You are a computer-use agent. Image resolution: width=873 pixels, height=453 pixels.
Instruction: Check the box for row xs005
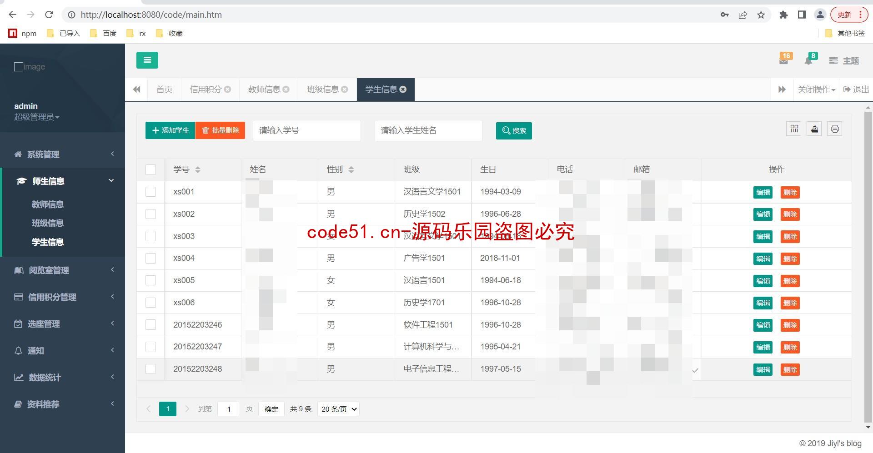coord(151,280)
